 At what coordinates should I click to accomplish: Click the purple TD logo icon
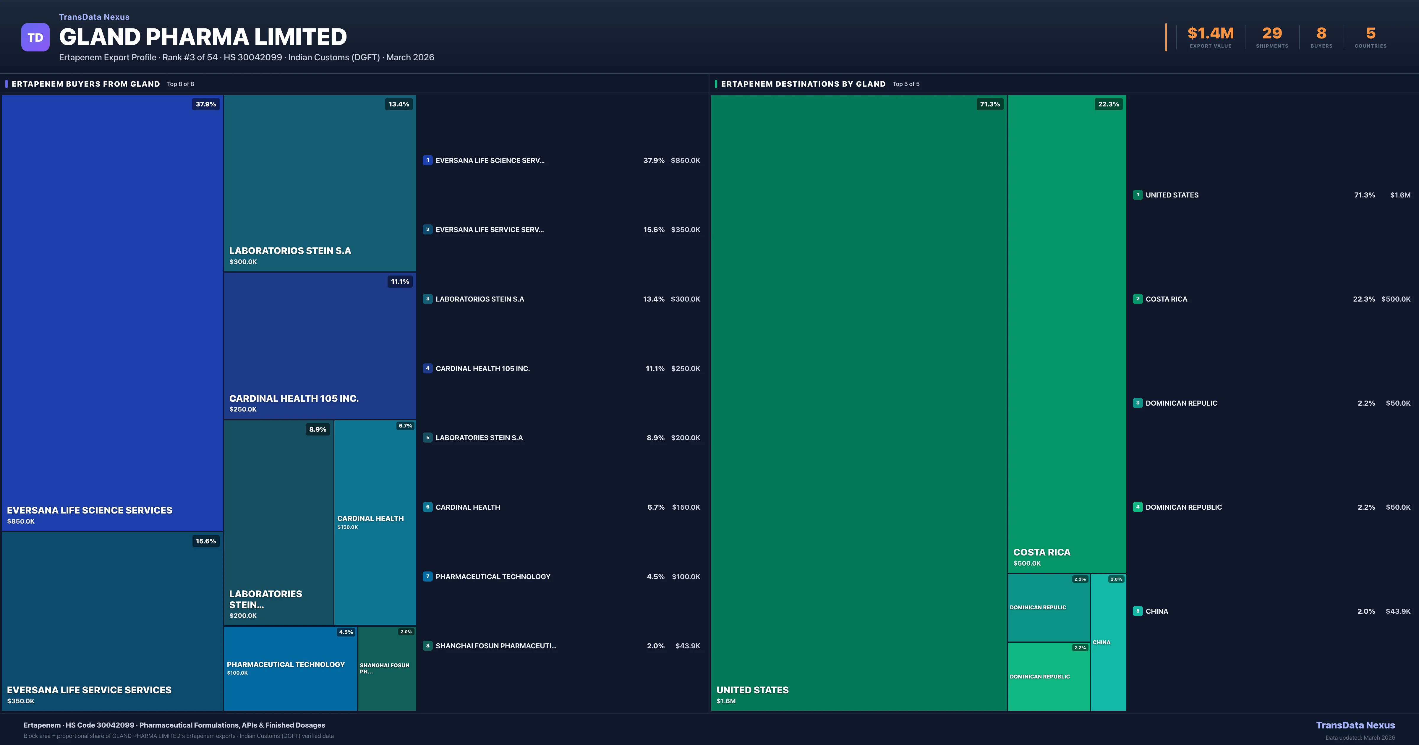[x=35, y=38]
